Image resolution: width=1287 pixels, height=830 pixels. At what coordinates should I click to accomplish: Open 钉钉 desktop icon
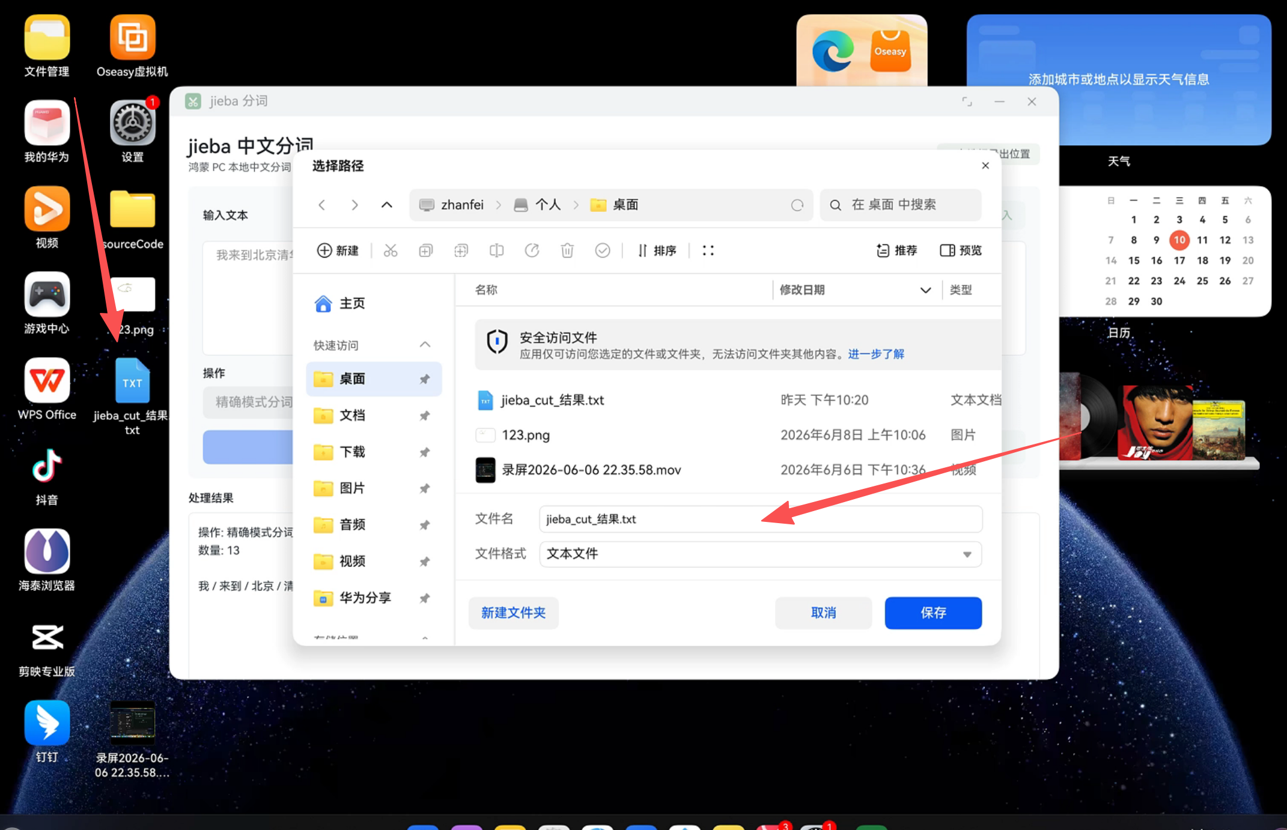pos(47,732)
